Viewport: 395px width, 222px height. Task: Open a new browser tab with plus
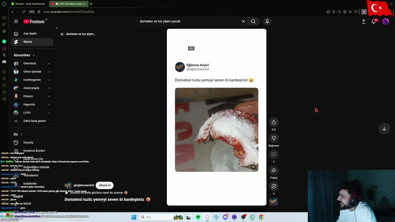[91, 4]
